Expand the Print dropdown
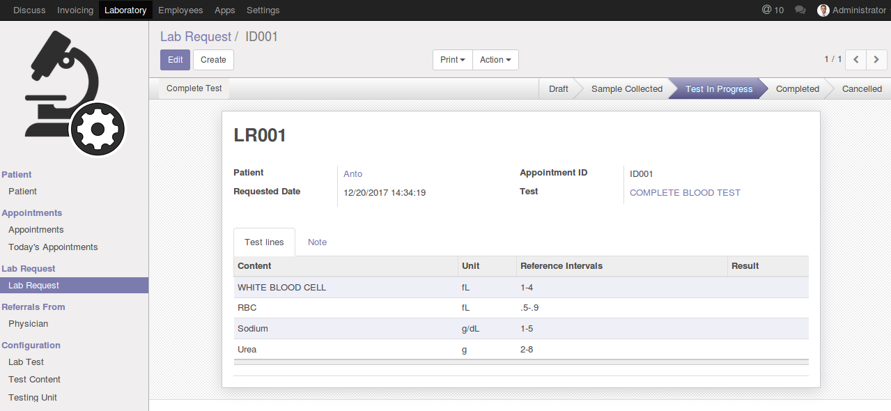Screen dimensions: 891x411 pyautogui.click(x=452, y=60)
